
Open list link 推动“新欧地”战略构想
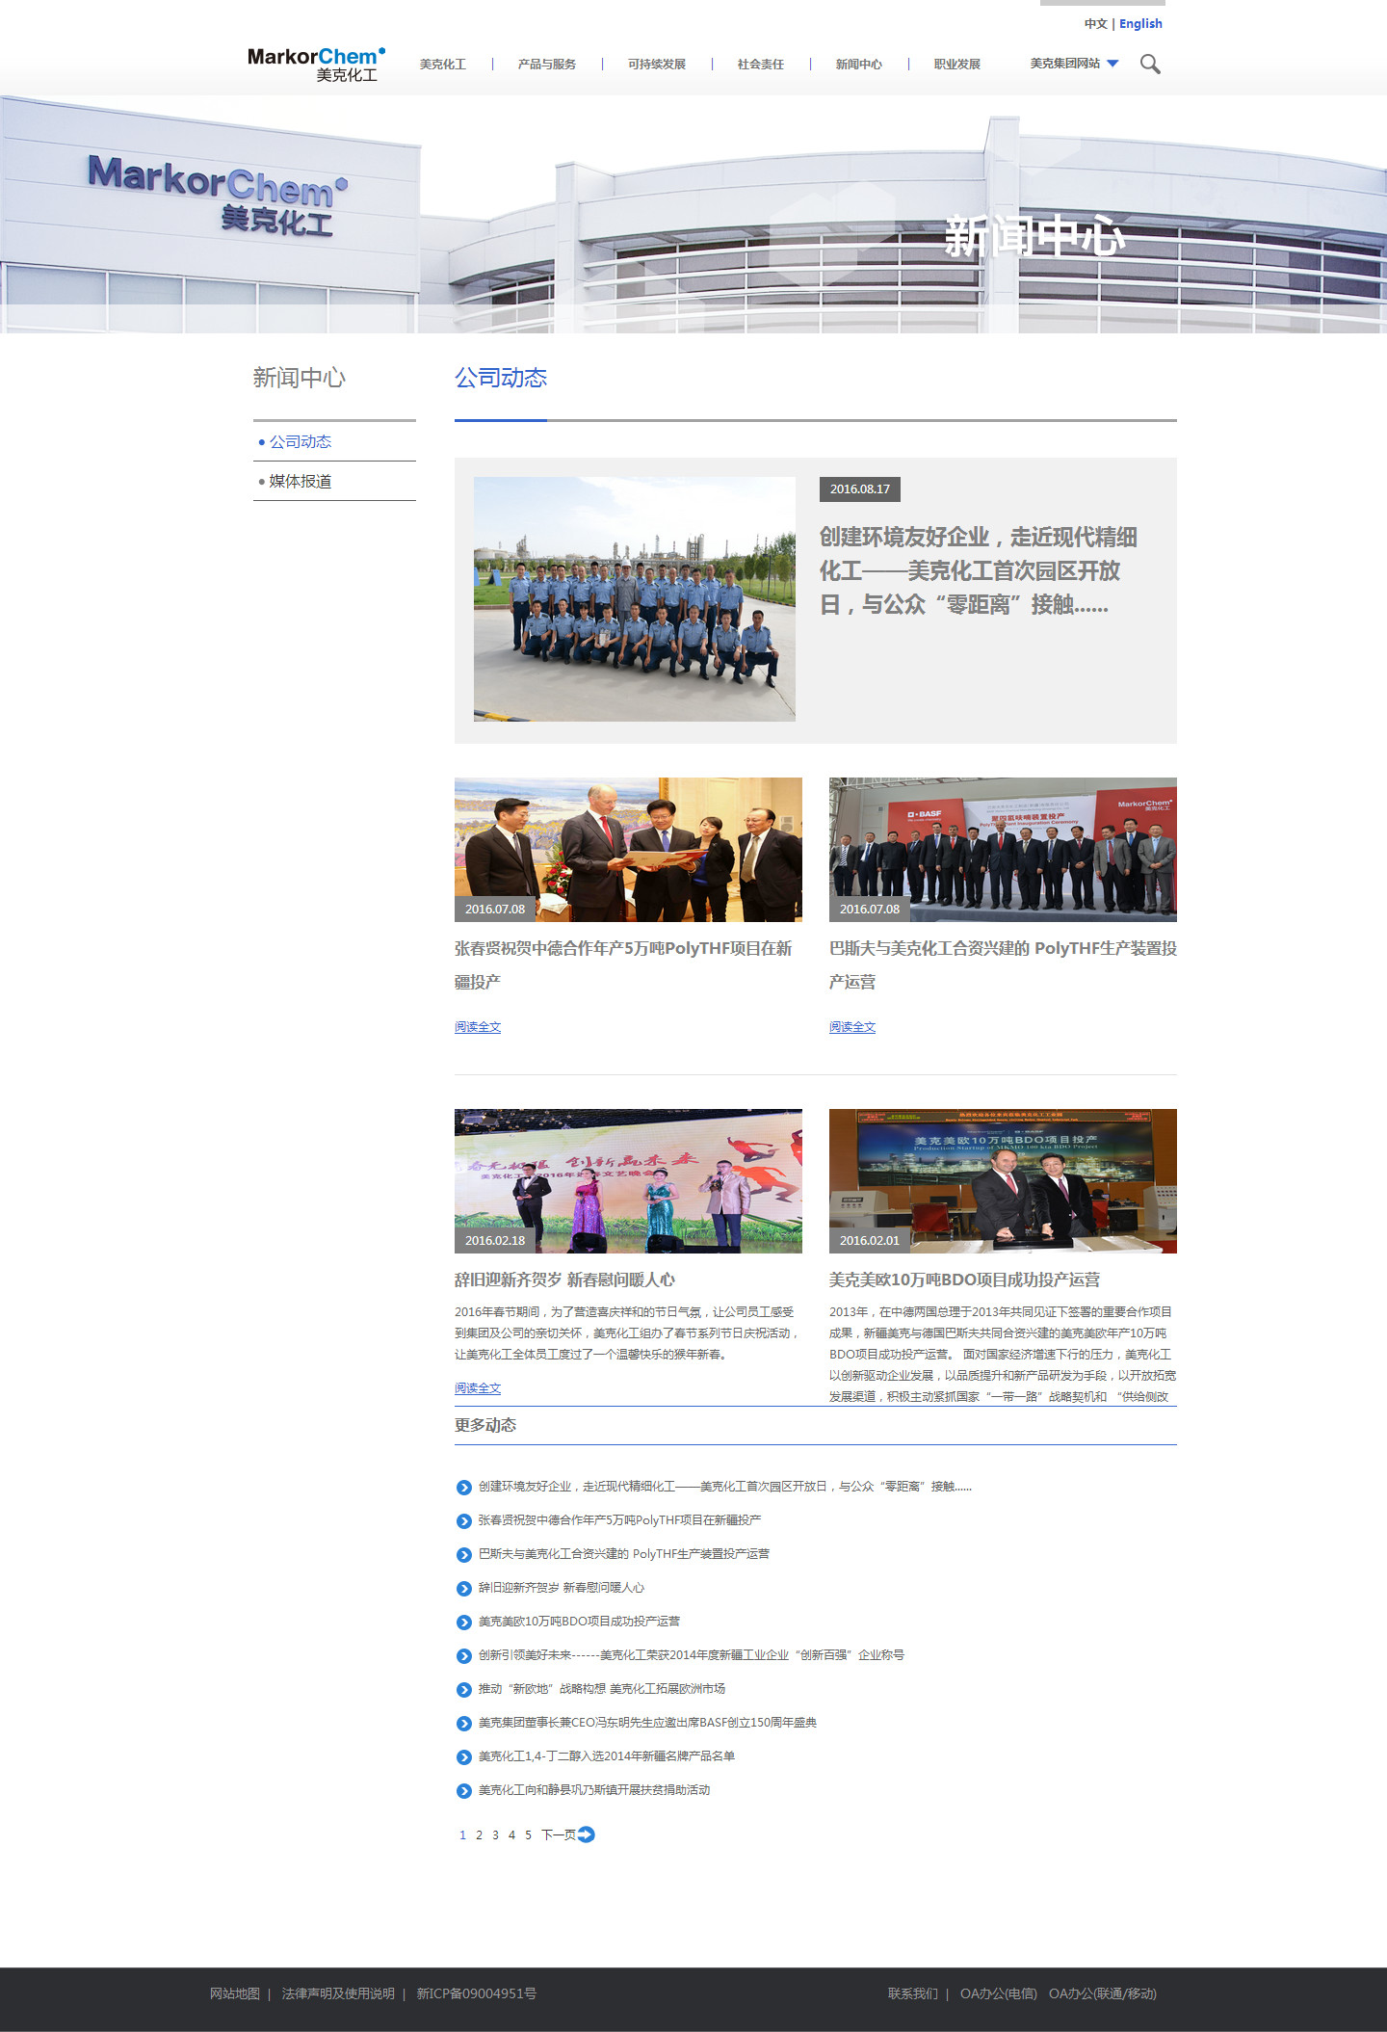point(602,1689)
